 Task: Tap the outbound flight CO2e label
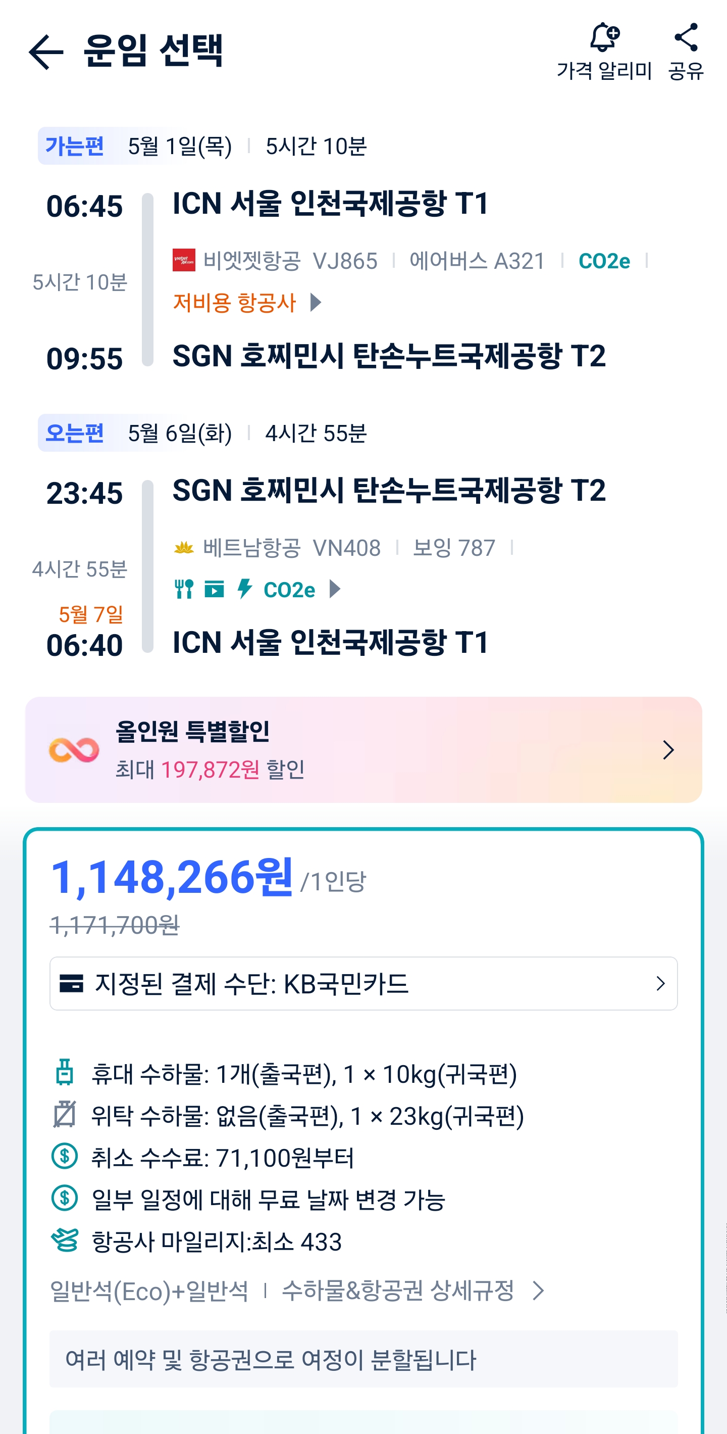604,261
